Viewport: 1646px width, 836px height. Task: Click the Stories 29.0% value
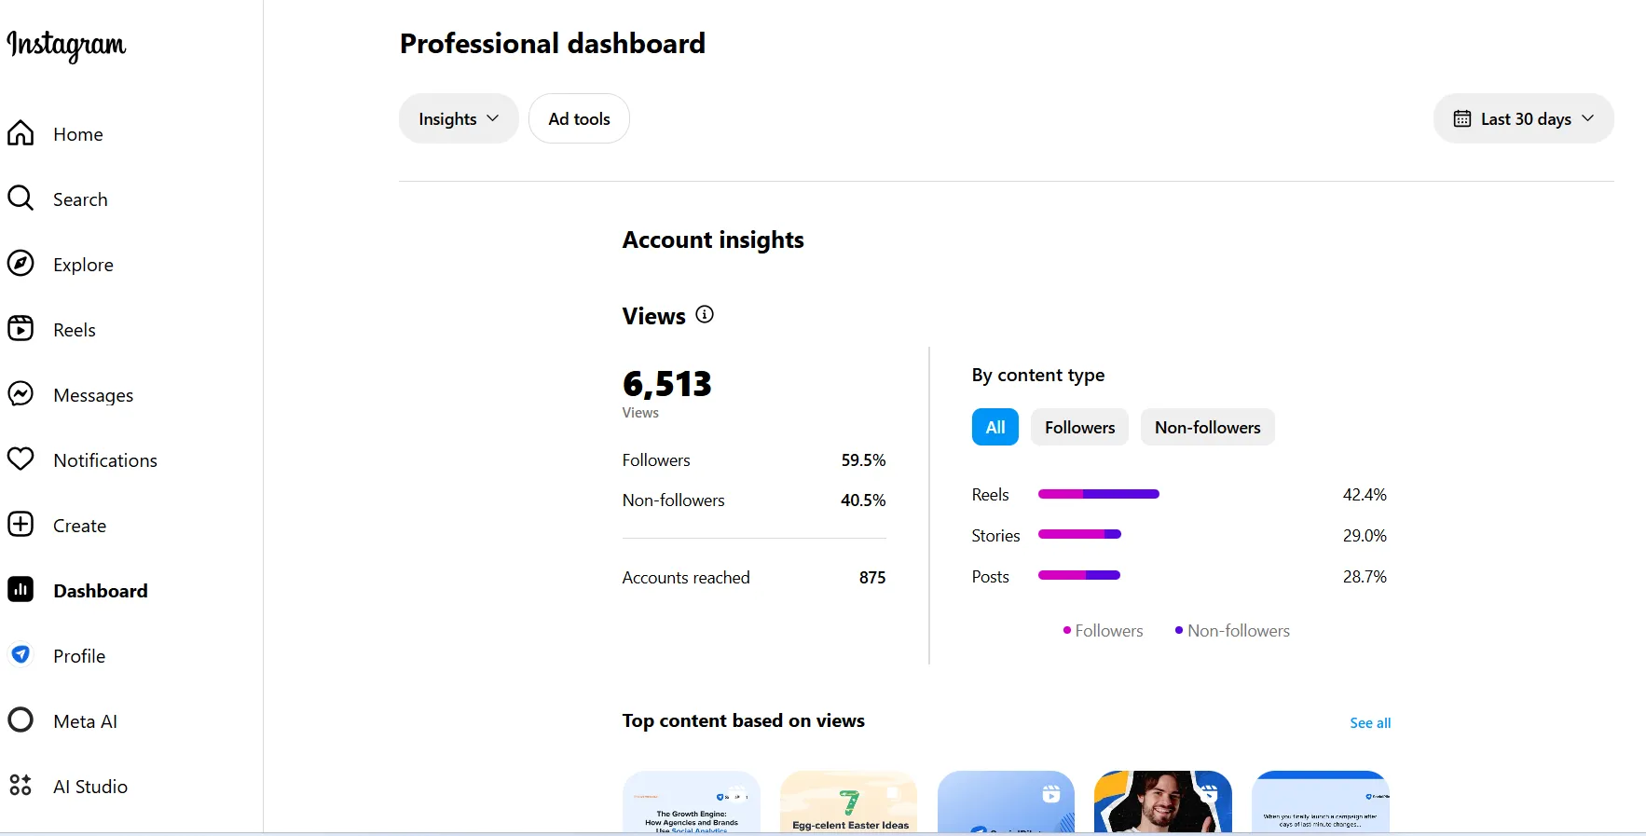click(1365, 536)
